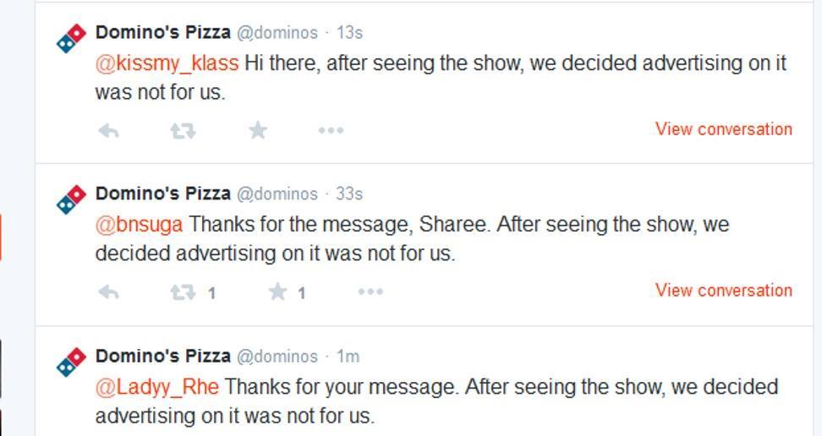View conversation for the @kissmy_klass tweet
Viewport: 822px width, 436px height.
pyautogui.click(x=723, y=129)
